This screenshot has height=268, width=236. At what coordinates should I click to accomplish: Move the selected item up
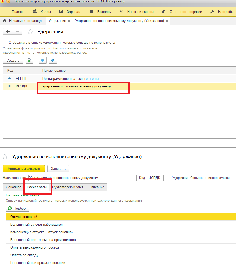pyautogui.click(x=43, y=60)
